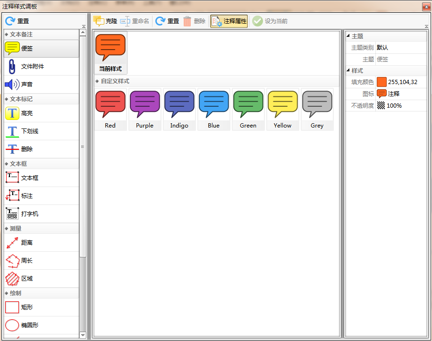Choose the Grey note style
Viewport: 432px width, 341px height.
(x=317, y=110)
